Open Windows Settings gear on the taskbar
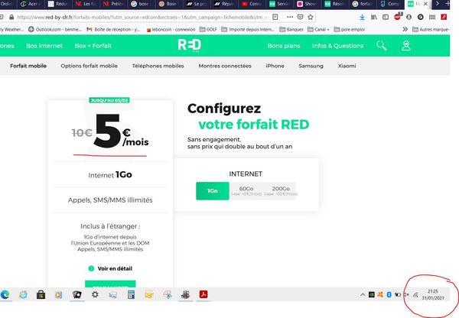Viewport: 459px width, 318px height. click(95, 294)
